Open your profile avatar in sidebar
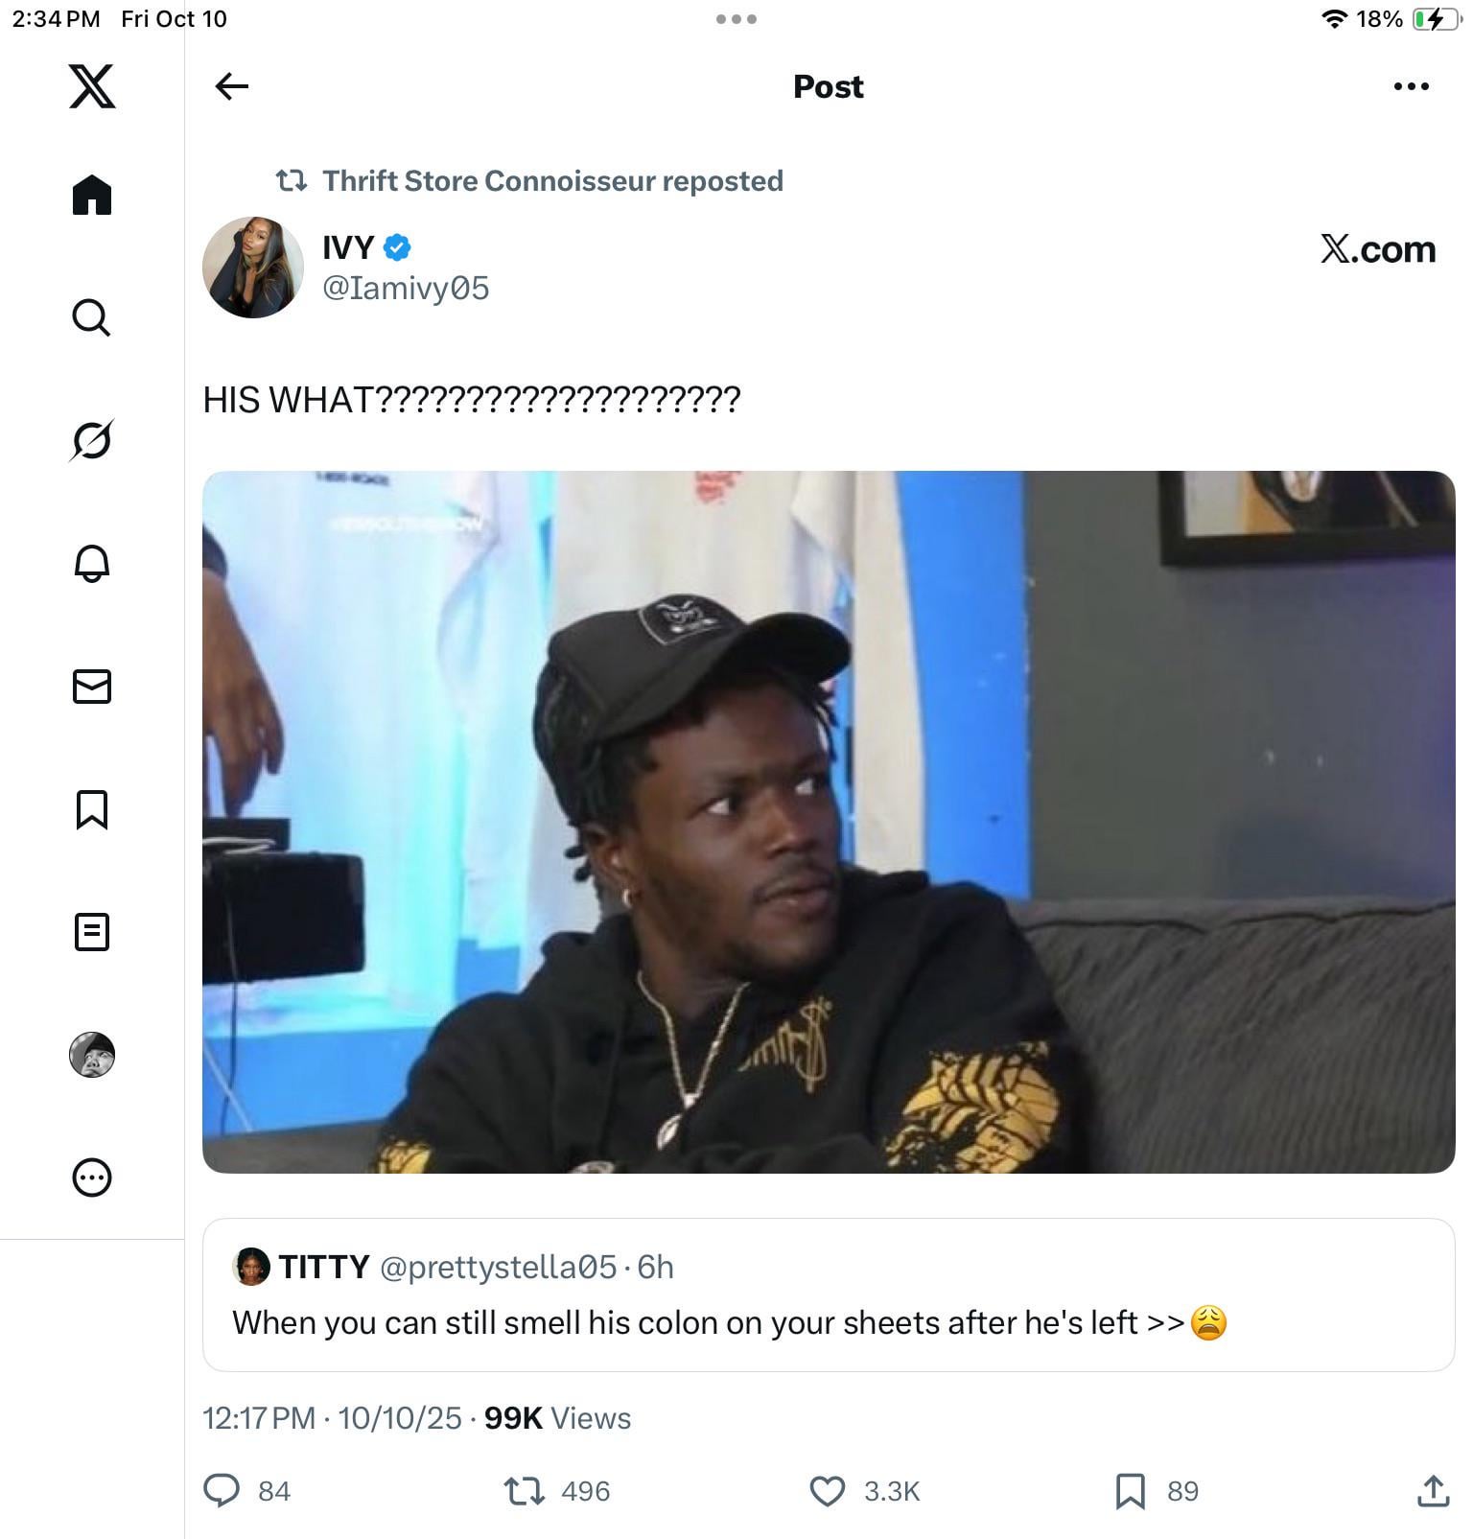Image resolution: width=1473 pixels, height=1539 pixels. 92,1055
